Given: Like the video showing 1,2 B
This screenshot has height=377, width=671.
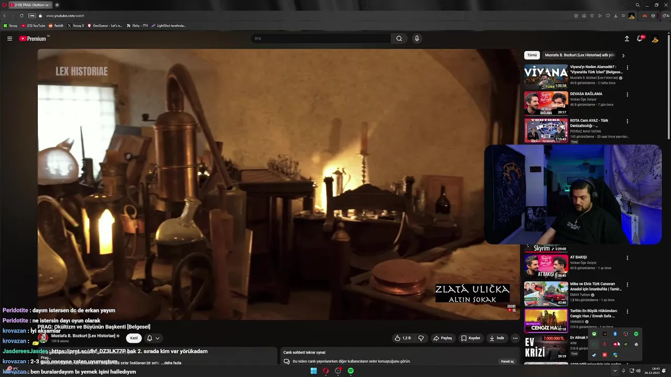Looking at the screenshot, I should 403,338.
